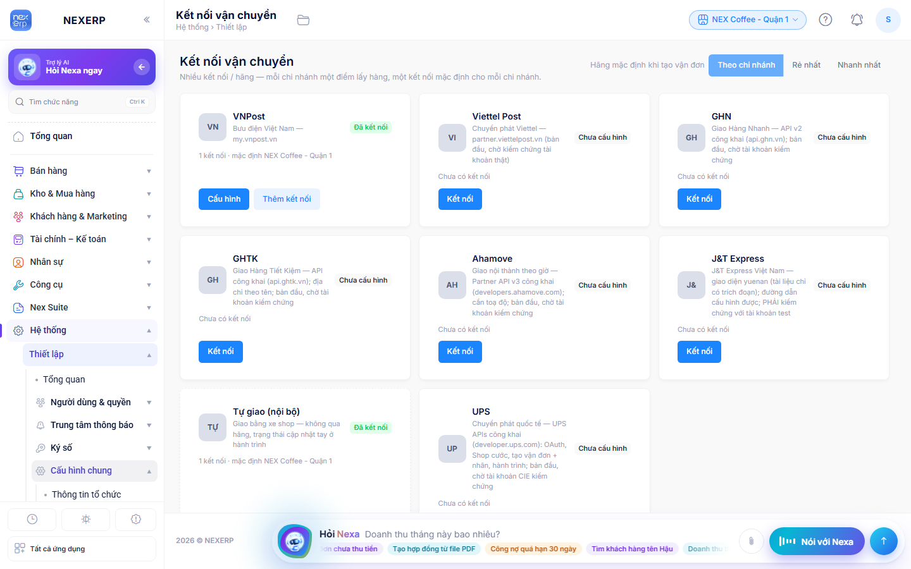Click the GH logo of GHTK card
Image resolution: width=911 pixels, height=569 pixels.
[213, 280]
